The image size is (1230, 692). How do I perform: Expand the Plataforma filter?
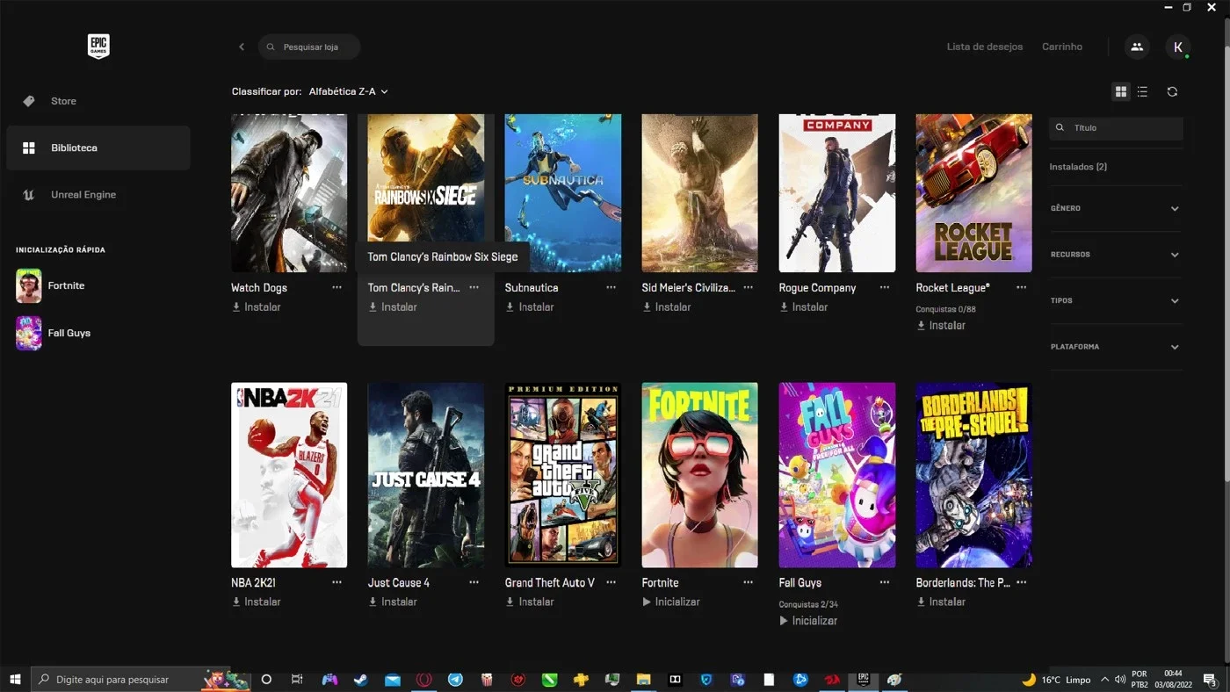click(1116, 347)
